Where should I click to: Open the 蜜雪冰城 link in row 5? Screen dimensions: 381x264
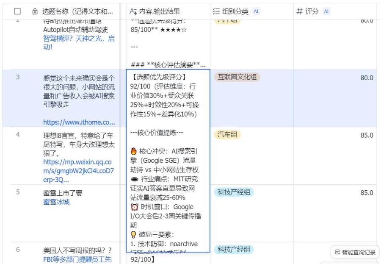56,202
